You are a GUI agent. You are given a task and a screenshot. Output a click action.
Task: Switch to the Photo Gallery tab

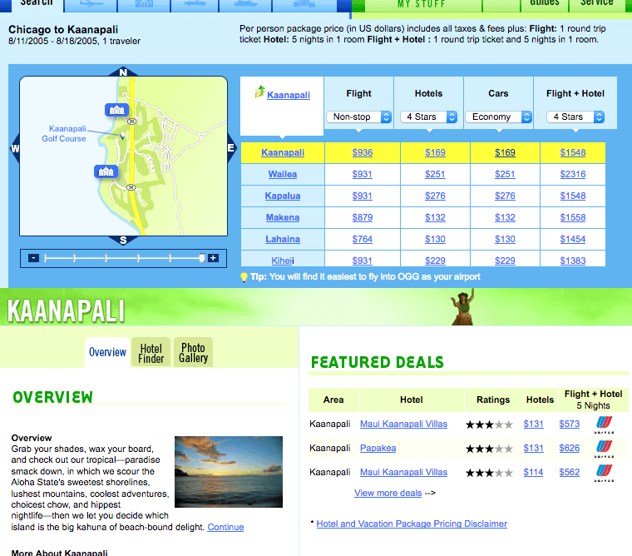[193, 352]
